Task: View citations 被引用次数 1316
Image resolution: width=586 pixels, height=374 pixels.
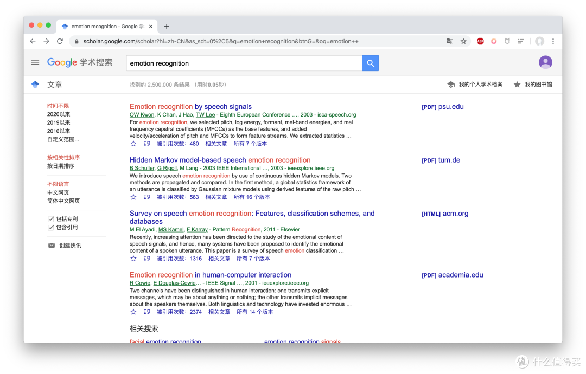Action: [x=180, y=259]
